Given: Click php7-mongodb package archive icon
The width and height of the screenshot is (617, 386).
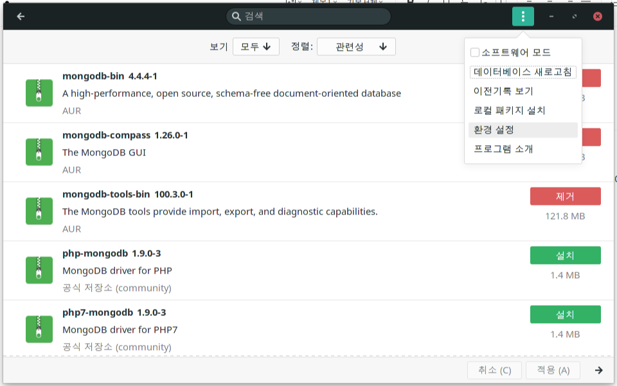Looking at the screenshot, I should tap(39, 329).
